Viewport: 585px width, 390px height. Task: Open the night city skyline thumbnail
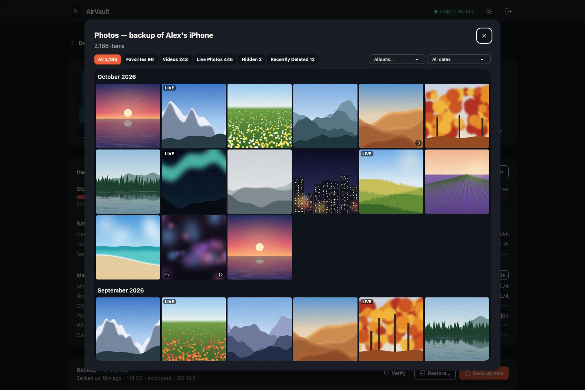click(x=325, y=182)
